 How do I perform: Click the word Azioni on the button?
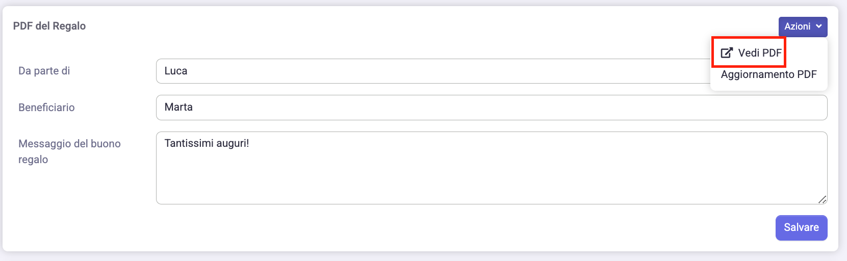[x=797, y=27]
